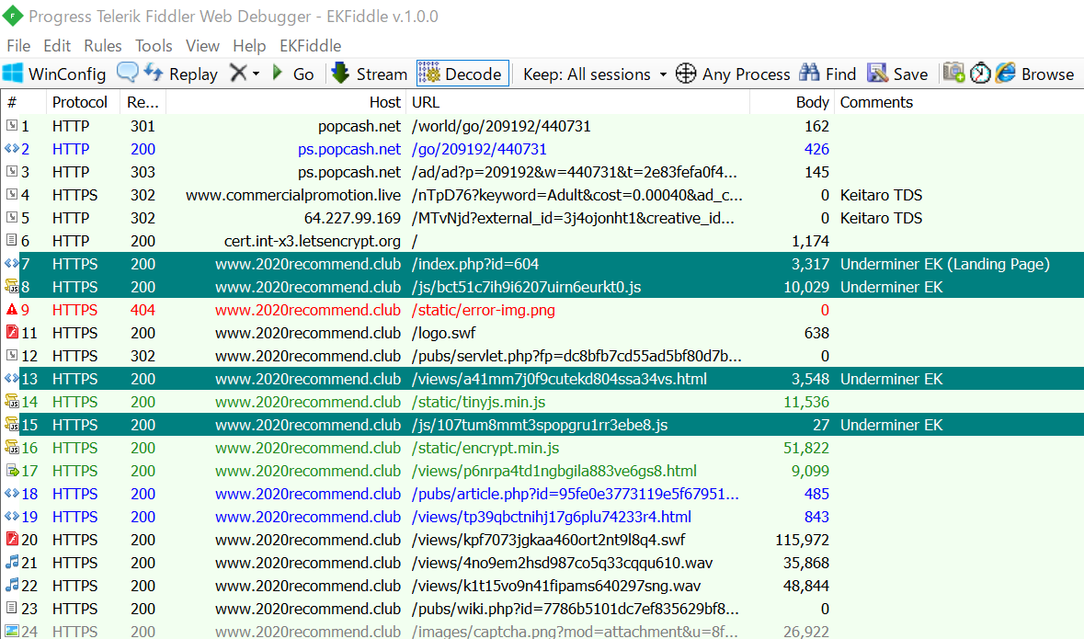Click the 64.227.99.169 host cell
Viewport: 1084px width, 639px height.
[352, 218]
